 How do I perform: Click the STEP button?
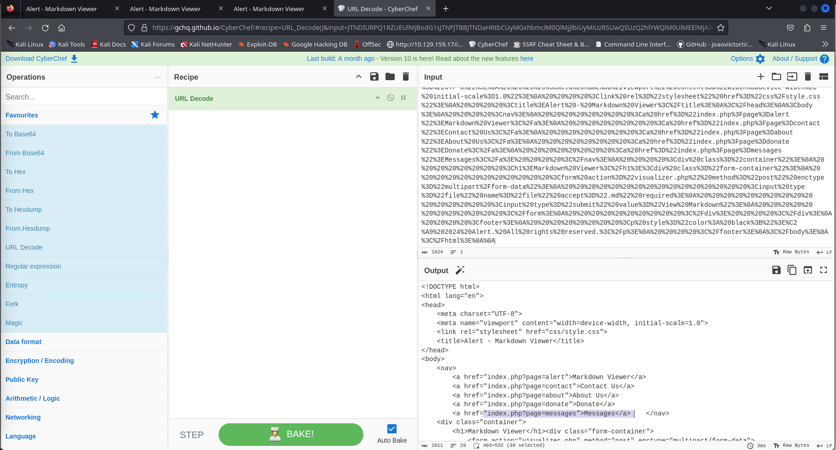[x=192, y=435]
